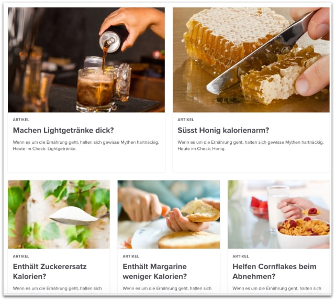Open the cola pouring drink thumbnail
The height and width of the screenshot is (300, 335).
86,60
